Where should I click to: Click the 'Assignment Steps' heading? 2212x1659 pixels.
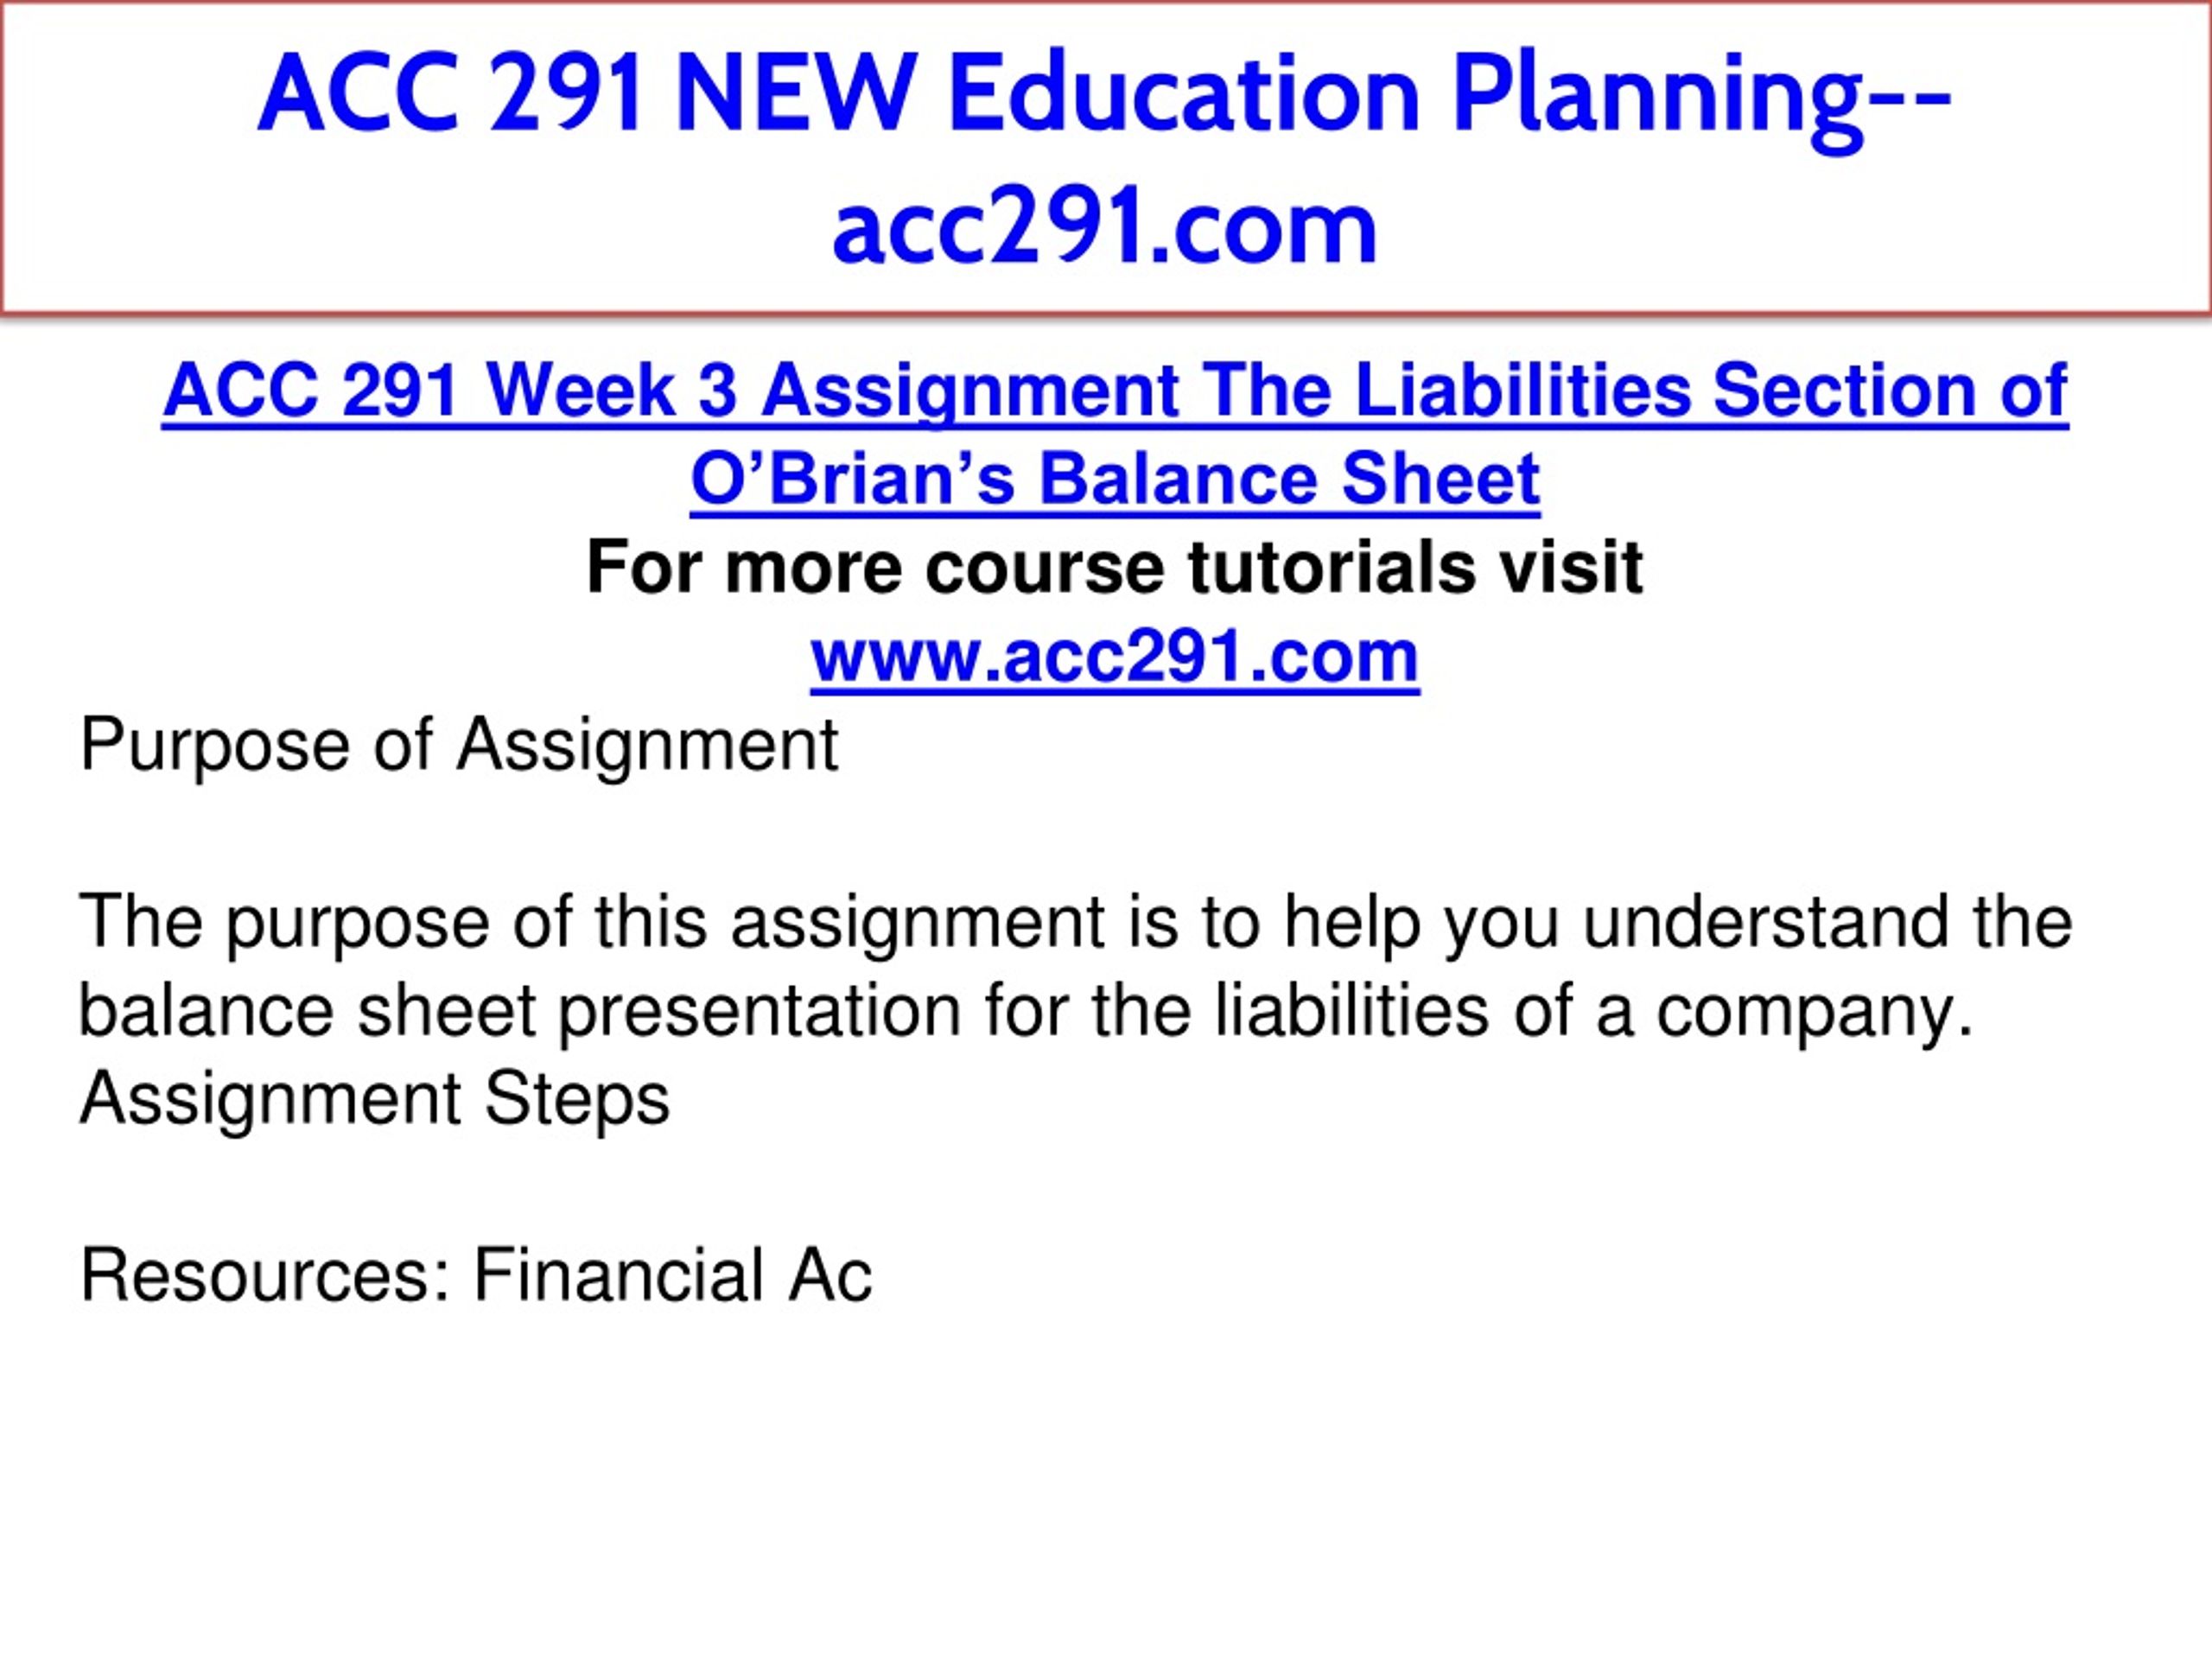point(375,1100)
